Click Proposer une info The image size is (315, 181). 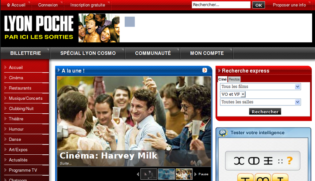coord(289,5)
